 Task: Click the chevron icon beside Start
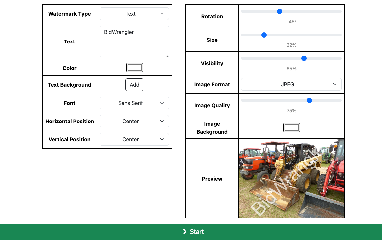(185, 232)
